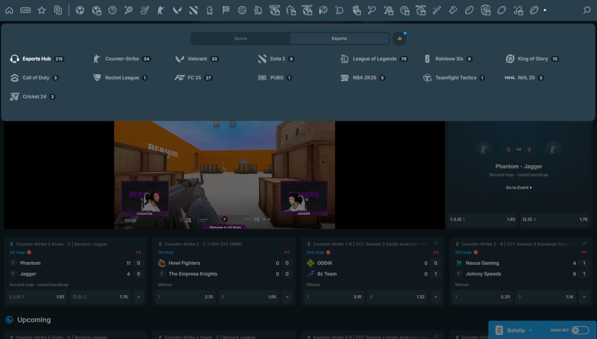
Task: Collapse the sports icon bar with the up caret
Action: point(546,9)
